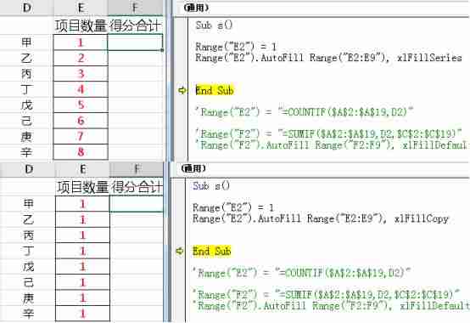Click the commented COUNTIF line in bottom code window
The width and height of the screenshot is (470, 323).
pyautogui.click(x=301, y=273)
